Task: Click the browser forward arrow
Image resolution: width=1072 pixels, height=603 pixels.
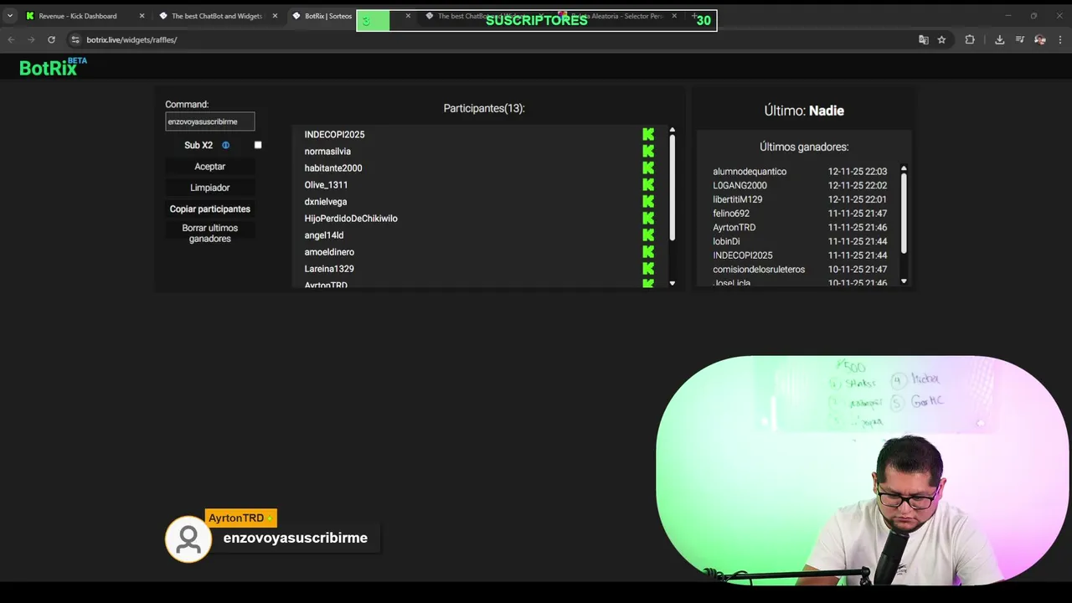Action: coord(32,39)
